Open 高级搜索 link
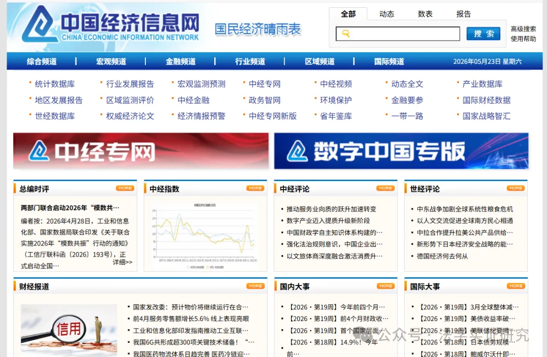 tap(523, 28)
